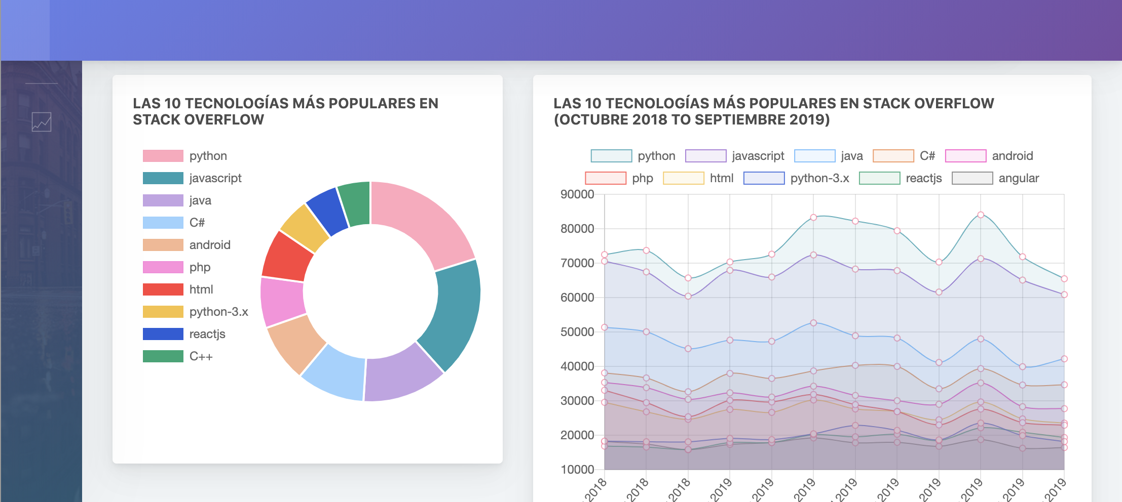Click the yellow python-3.x color swatch

point(163,311)
